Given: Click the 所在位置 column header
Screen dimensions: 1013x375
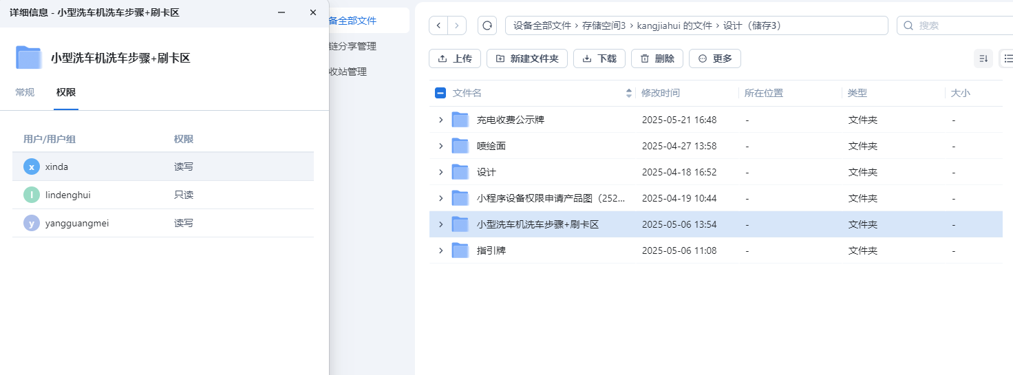Looking at the screenshot, I should click(x=764, y=93).
